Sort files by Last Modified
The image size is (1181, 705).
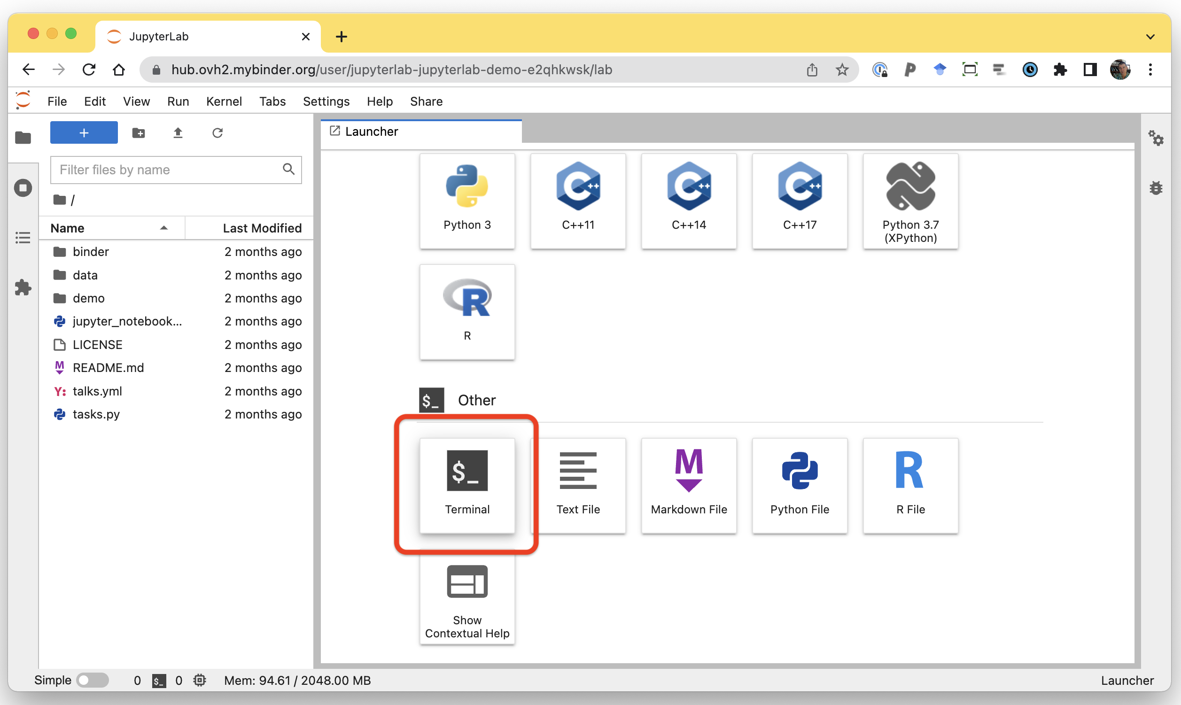point(249,228)
